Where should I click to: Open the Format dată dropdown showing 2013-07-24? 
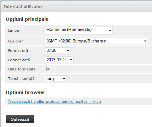point(59,60)
